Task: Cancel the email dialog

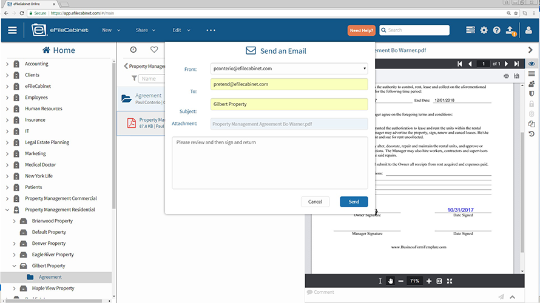Action: pyautogui.click(x=315, y=202)
